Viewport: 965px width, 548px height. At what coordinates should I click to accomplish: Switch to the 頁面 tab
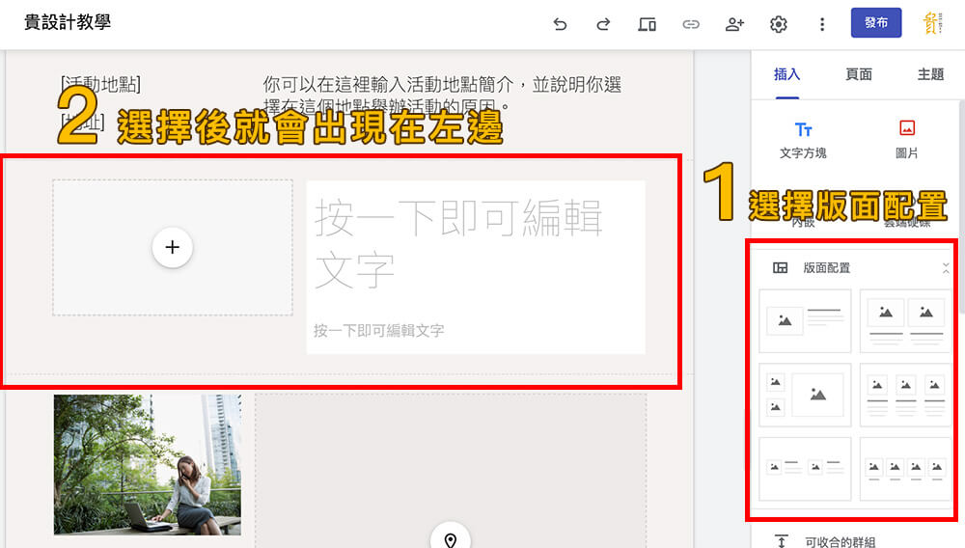[x=859, y=74]
